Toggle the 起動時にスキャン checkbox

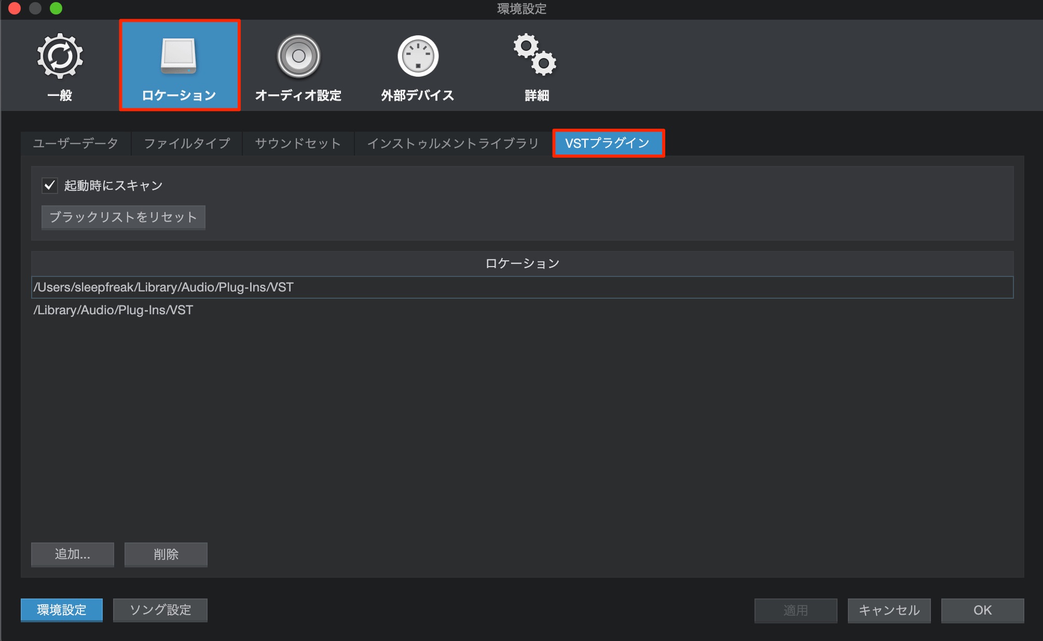[x=50, y=185]
